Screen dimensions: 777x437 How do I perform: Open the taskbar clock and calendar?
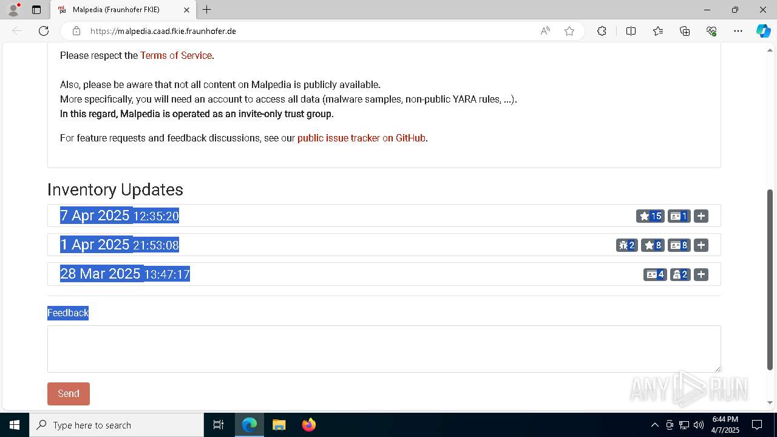pyautogui.click(x=725, y=425)
